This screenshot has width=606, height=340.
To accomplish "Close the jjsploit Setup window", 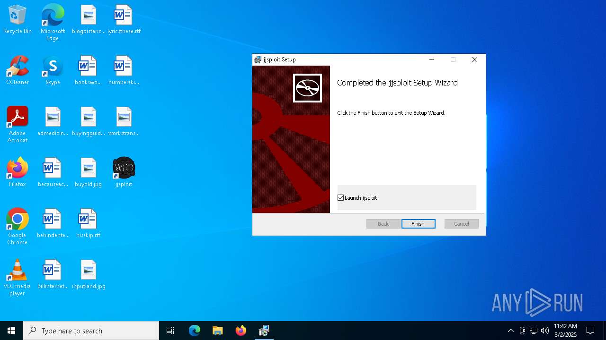I will pos(474,59).
